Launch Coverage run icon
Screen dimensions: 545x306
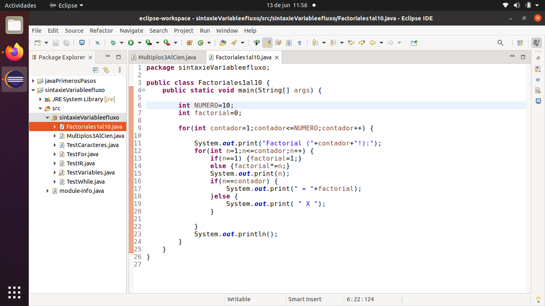point(148,43)
